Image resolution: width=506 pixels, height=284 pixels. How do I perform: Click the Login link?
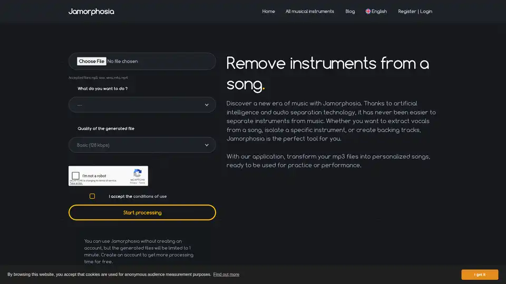(x=426, y=11)
